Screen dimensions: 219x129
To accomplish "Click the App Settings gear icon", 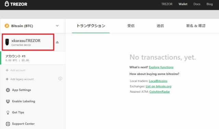I will [x=8, y=90].
